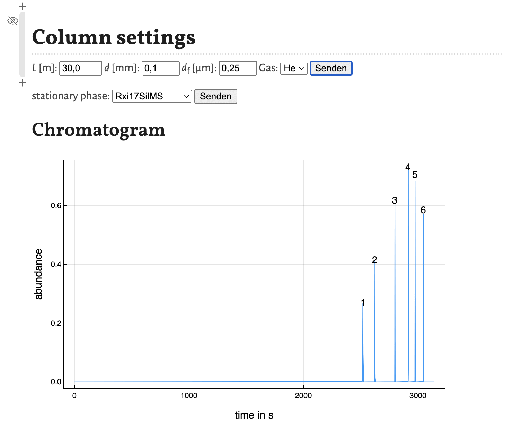The width and height of the screenshot is (523, 430).
Task: Click the 'time in s' axis label
Action: tap(254, 415)
